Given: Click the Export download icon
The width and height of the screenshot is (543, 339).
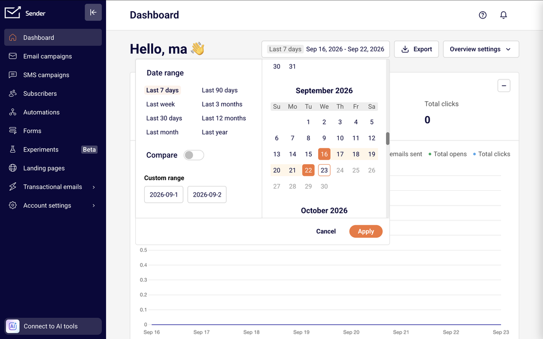Looking at the screenshot, I should pyautogui.click(x=405, y=49).
